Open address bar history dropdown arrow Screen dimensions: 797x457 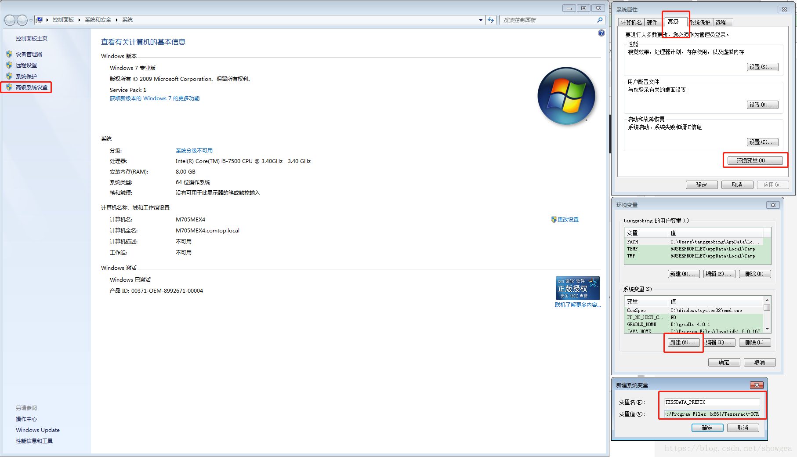(481, 20)
